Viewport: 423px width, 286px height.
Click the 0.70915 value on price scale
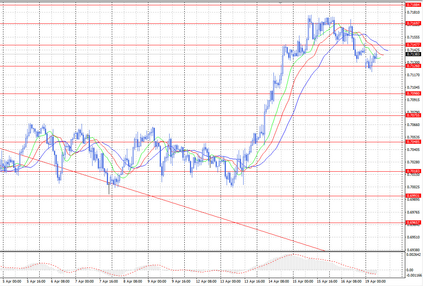(413, 100)
